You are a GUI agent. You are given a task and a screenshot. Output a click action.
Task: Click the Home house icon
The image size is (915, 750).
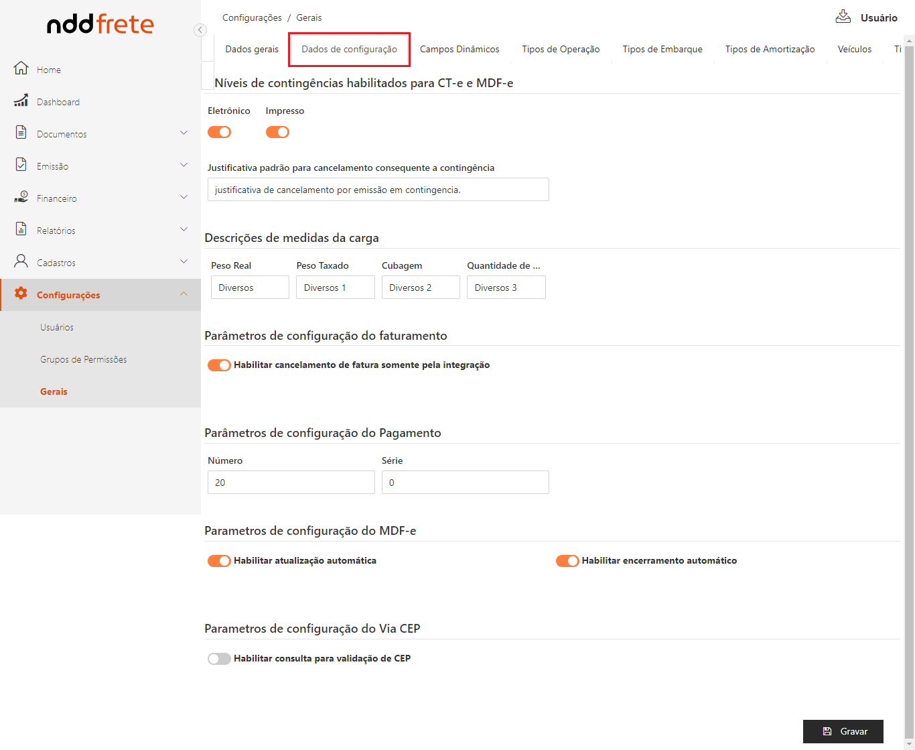pos(21,68)
